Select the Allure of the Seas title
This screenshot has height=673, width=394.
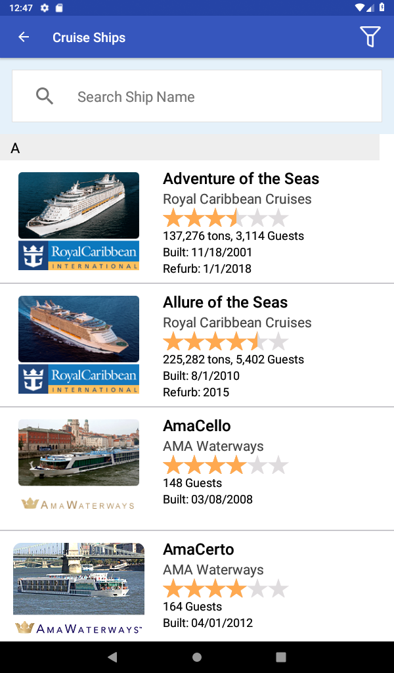pos(225,302)
